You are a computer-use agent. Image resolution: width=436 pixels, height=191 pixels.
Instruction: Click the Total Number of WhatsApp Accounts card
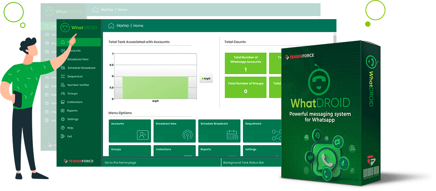tap(245, 63)
